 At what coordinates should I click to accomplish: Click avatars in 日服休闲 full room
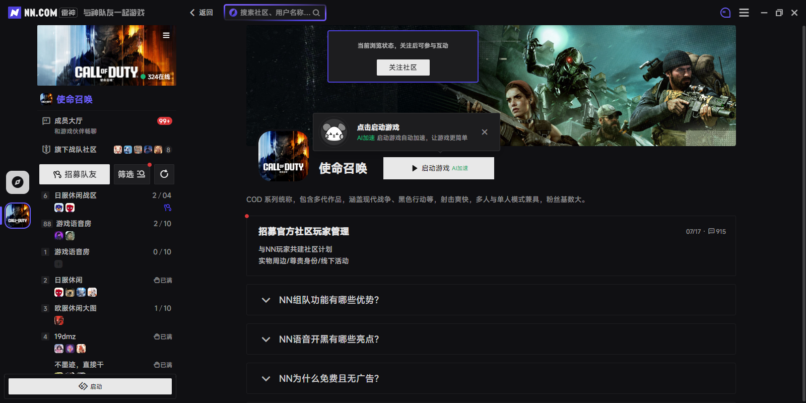76,292
